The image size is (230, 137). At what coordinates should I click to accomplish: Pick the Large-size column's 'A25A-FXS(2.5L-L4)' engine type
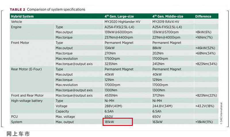tap(119, 27)
